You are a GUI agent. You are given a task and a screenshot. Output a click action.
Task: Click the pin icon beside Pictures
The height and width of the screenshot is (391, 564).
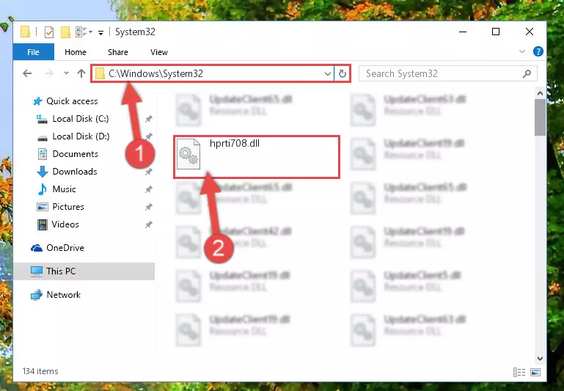[x=149, y=207]
